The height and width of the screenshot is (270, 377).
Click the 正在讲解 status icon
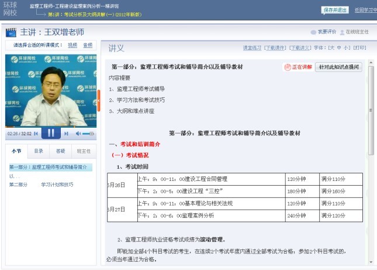click(x=288, y=67)
